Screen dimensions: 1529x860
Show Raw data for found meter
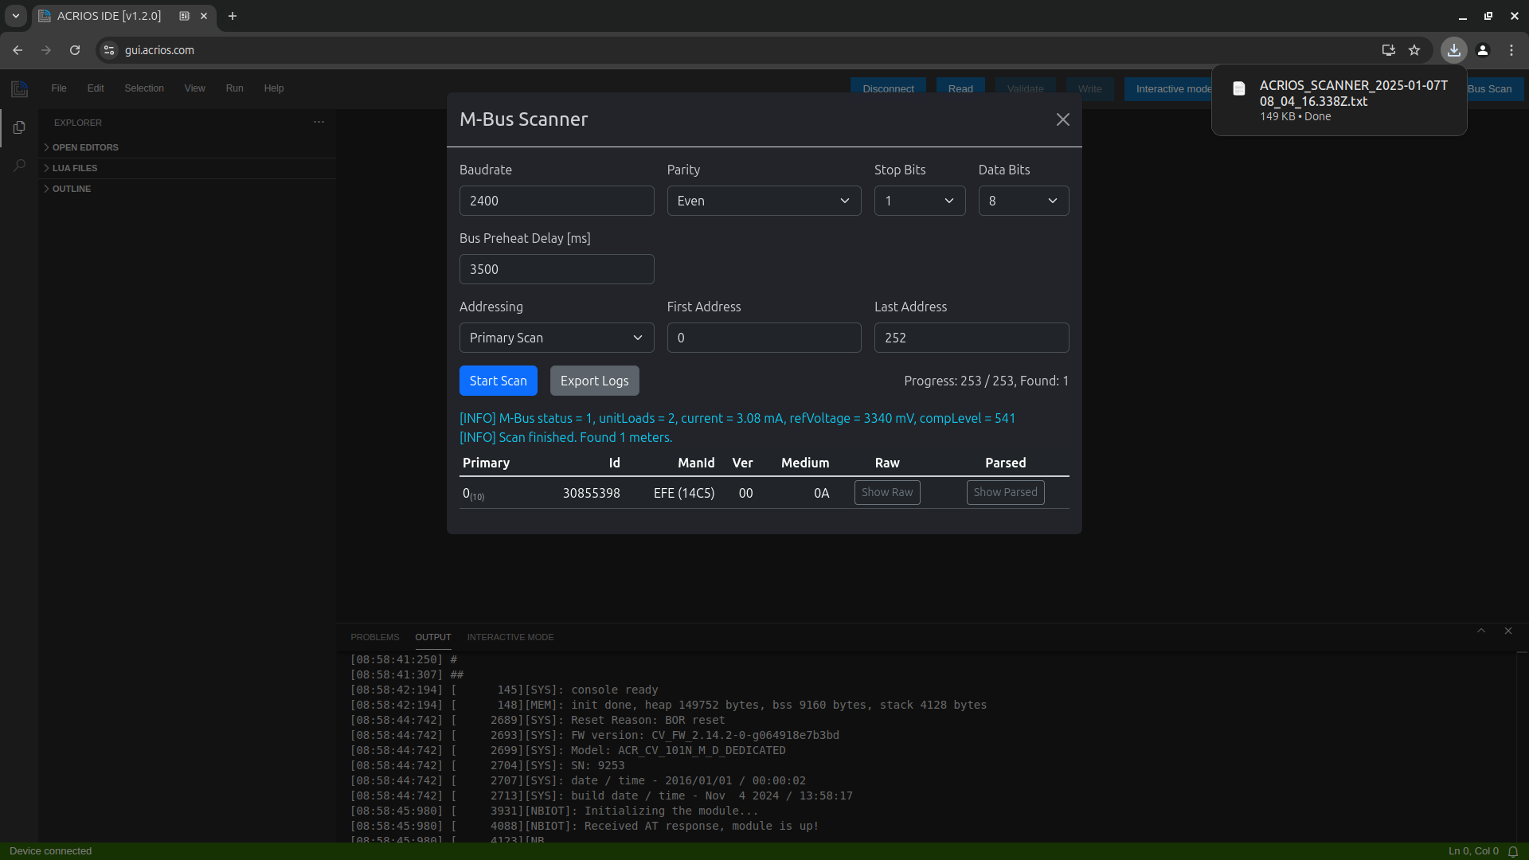(x=887, y=491)
